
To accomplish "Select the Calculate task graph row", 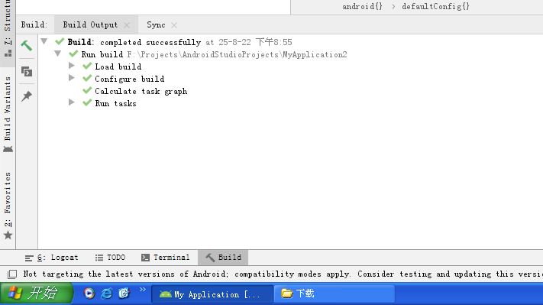I will (141, 91).
